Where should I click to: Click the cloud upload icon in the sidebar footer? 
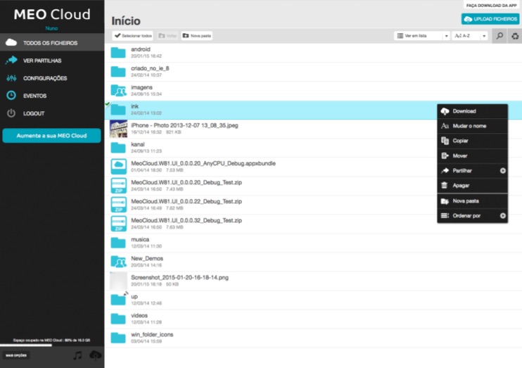point(96,355)
